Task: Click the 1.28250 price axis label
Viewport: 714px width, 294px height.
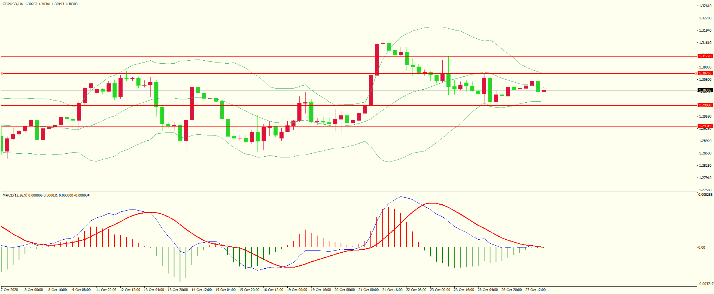Action: 705,166
